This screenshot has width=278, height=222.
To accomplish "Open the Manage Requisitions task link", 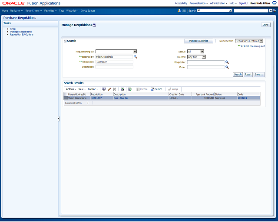I will pos(21,32).
